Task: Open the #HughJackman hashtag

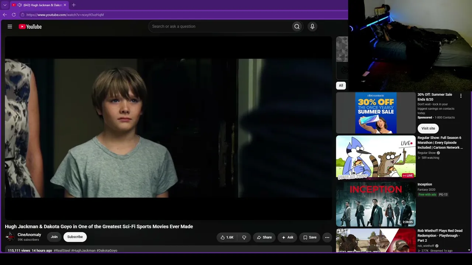Action: [83, 251]
